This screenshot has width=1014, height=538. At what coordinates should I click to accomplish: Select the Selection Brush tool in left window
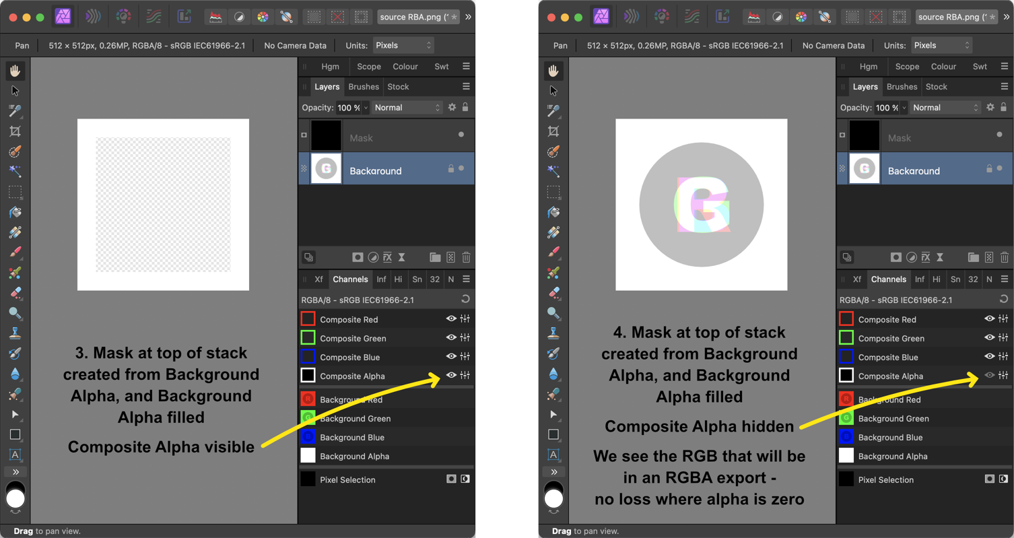point(15,152)
